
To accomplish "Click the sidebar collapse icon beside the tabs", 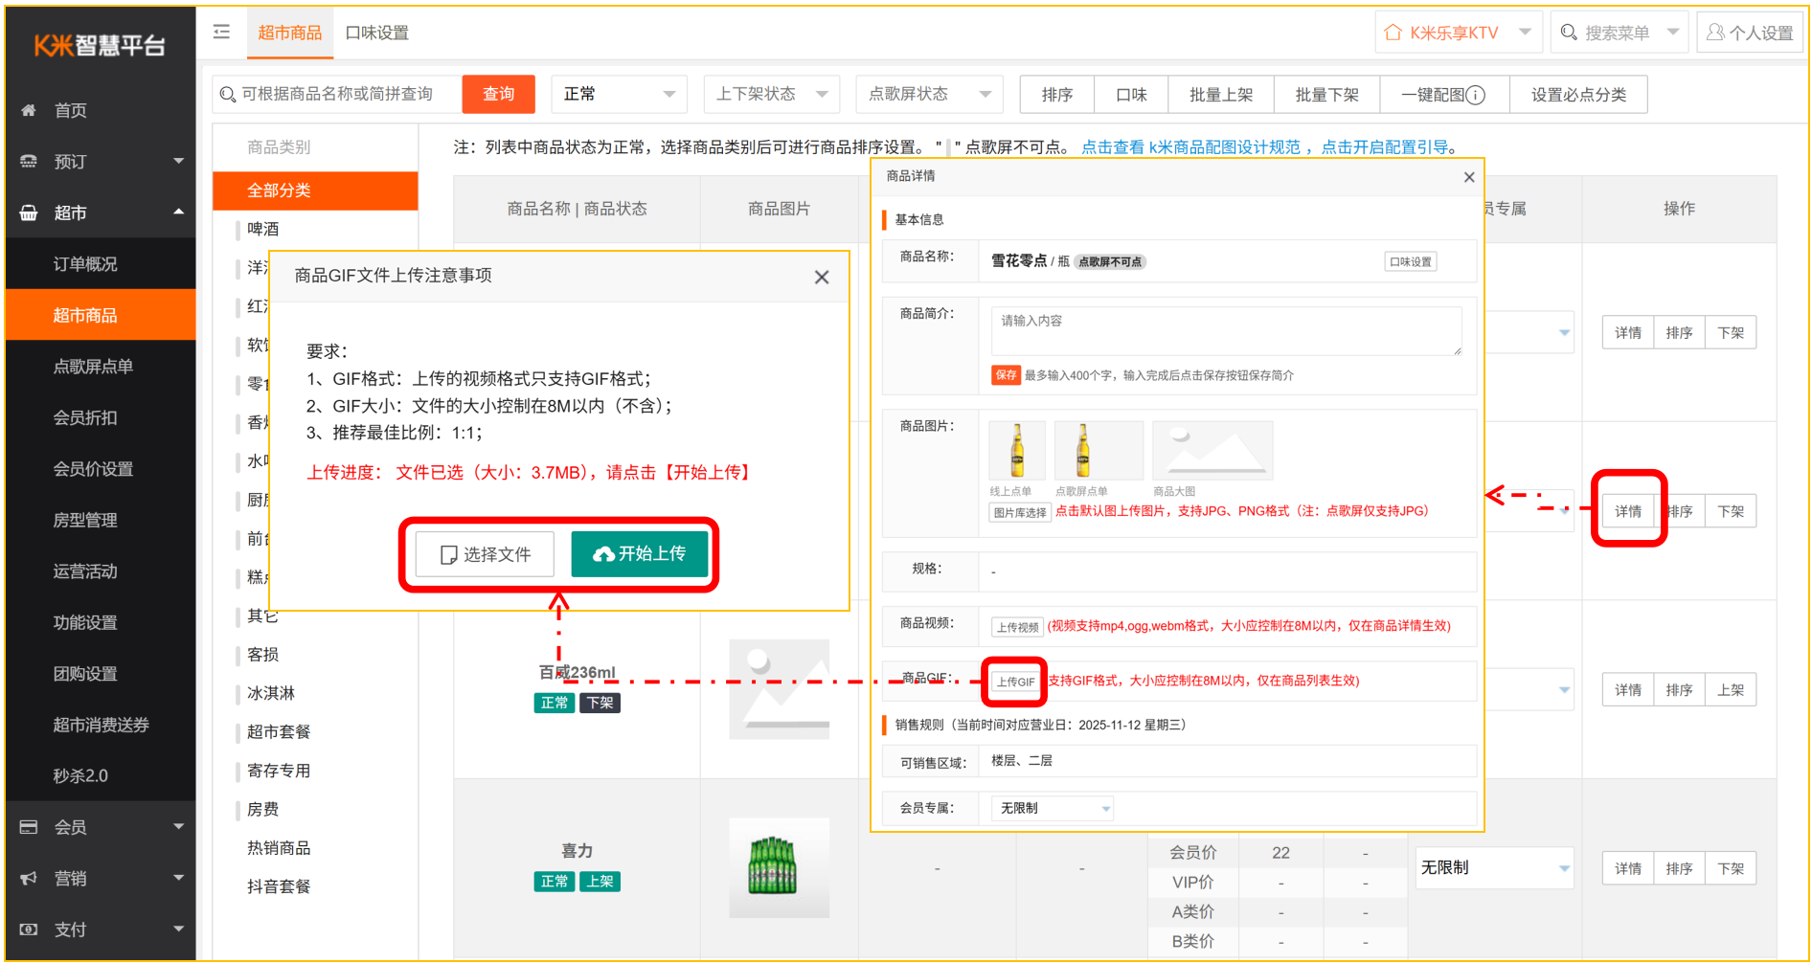I will pyautogui.click(x=221, y=32).
